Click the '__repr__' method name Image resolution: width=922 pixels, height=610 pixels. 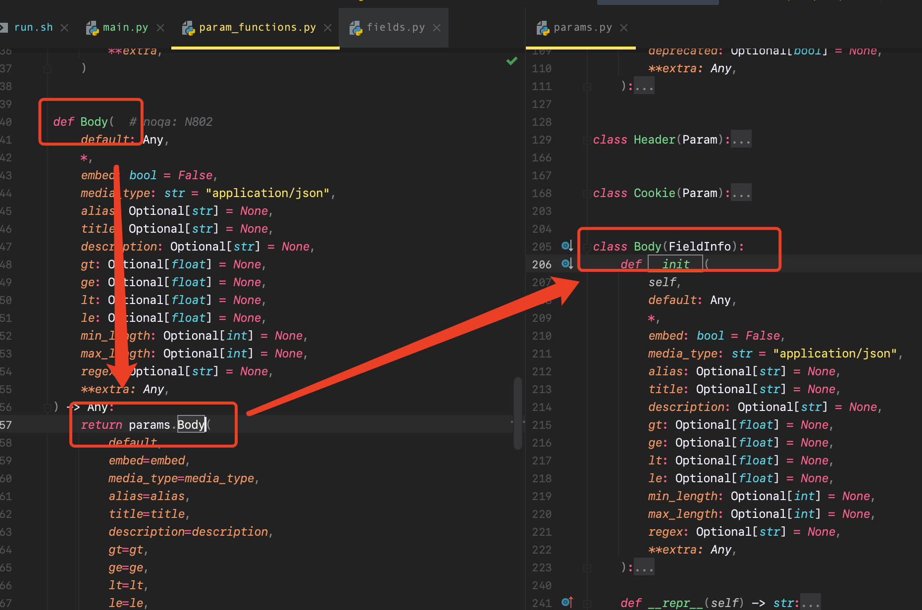[675, 603]
